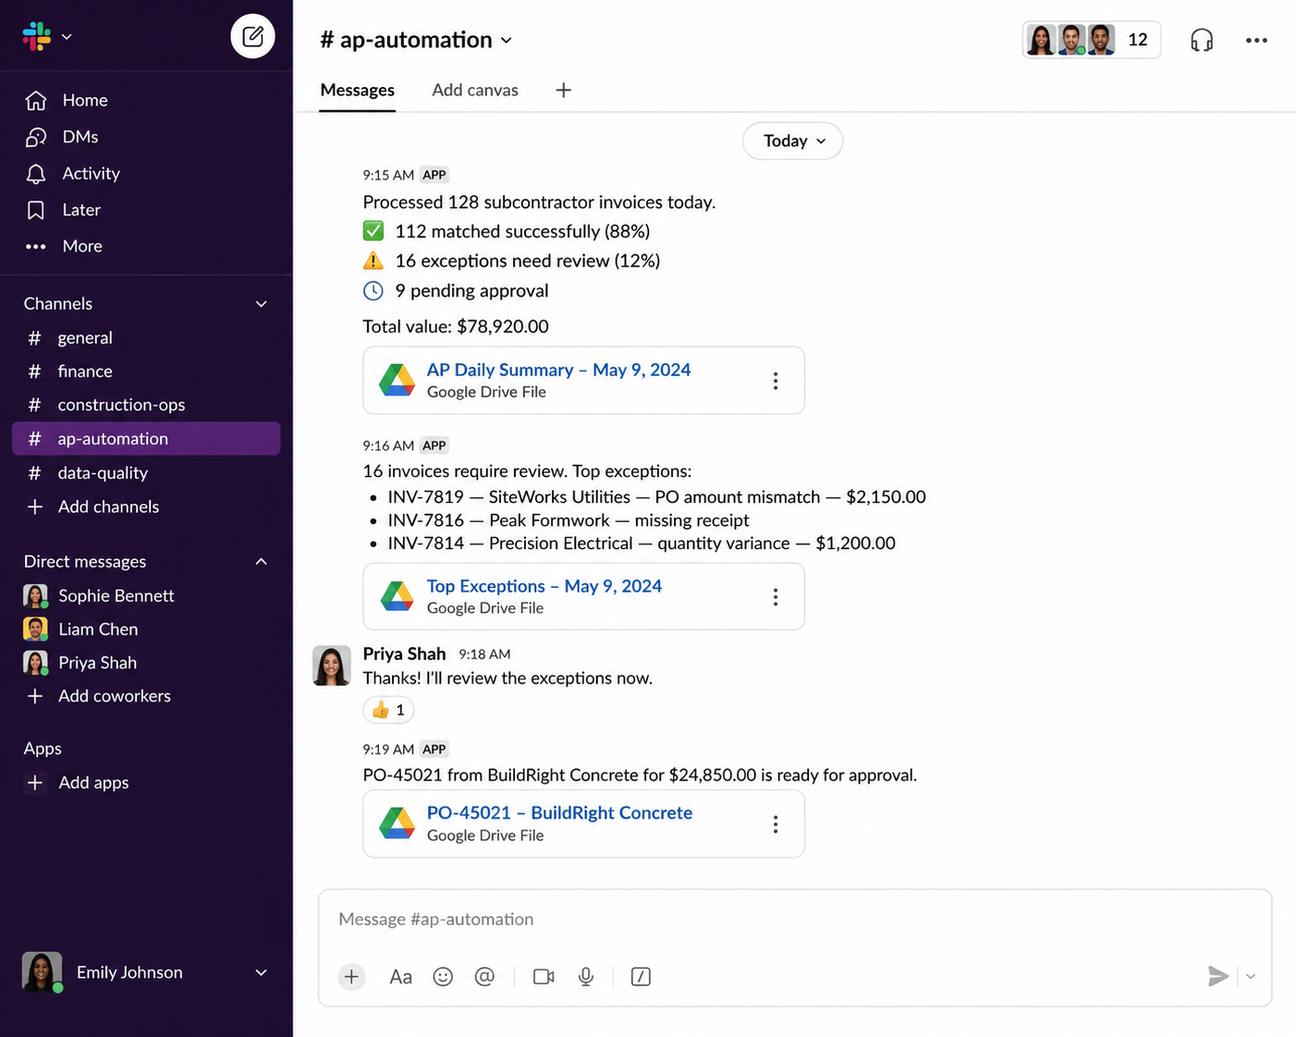Toggle Aa text formatting in composer

pyautogui.click(x=400, y=977)
